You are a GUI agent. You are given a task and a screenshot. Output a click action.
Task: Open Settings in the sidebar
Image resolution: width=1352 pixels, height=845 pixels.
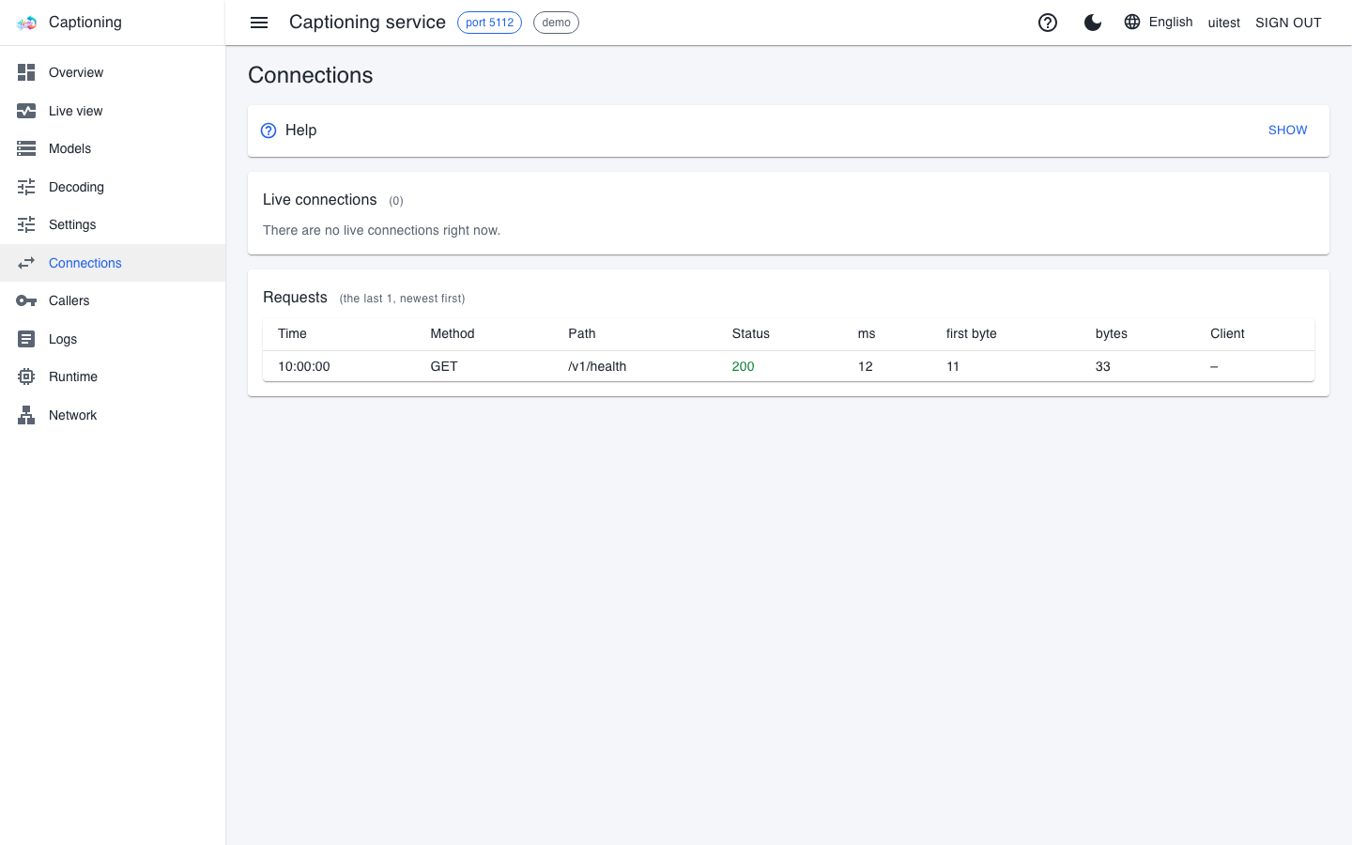[x=113, y=224]
